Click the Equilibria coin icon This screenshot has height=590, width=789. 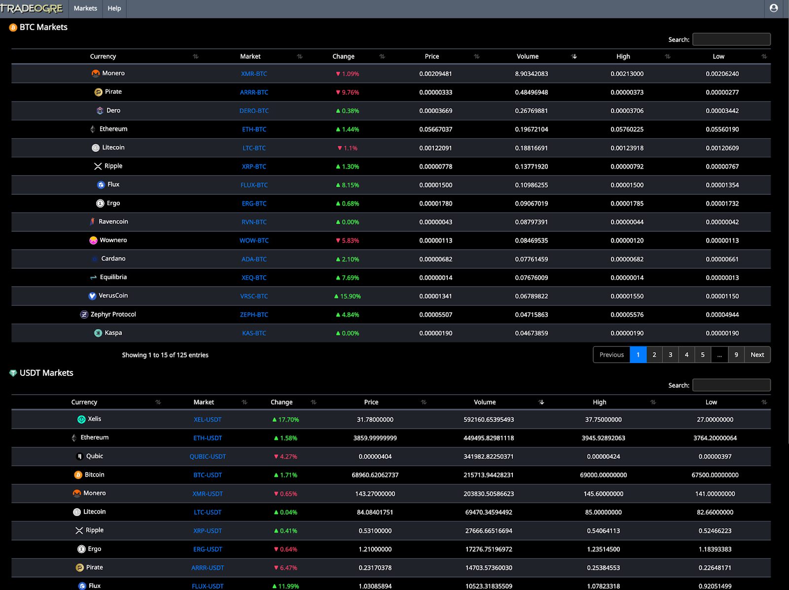click(x=93, y=278)
